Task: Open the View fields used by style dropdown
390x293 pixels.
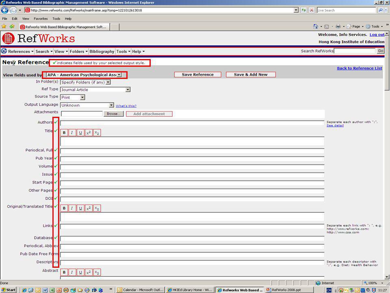Action: (119, 75)
